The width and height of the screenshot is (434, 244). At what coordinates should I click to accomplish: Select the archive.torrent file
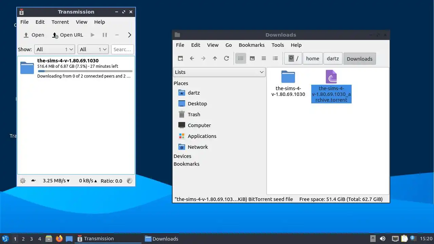point(331,86)
